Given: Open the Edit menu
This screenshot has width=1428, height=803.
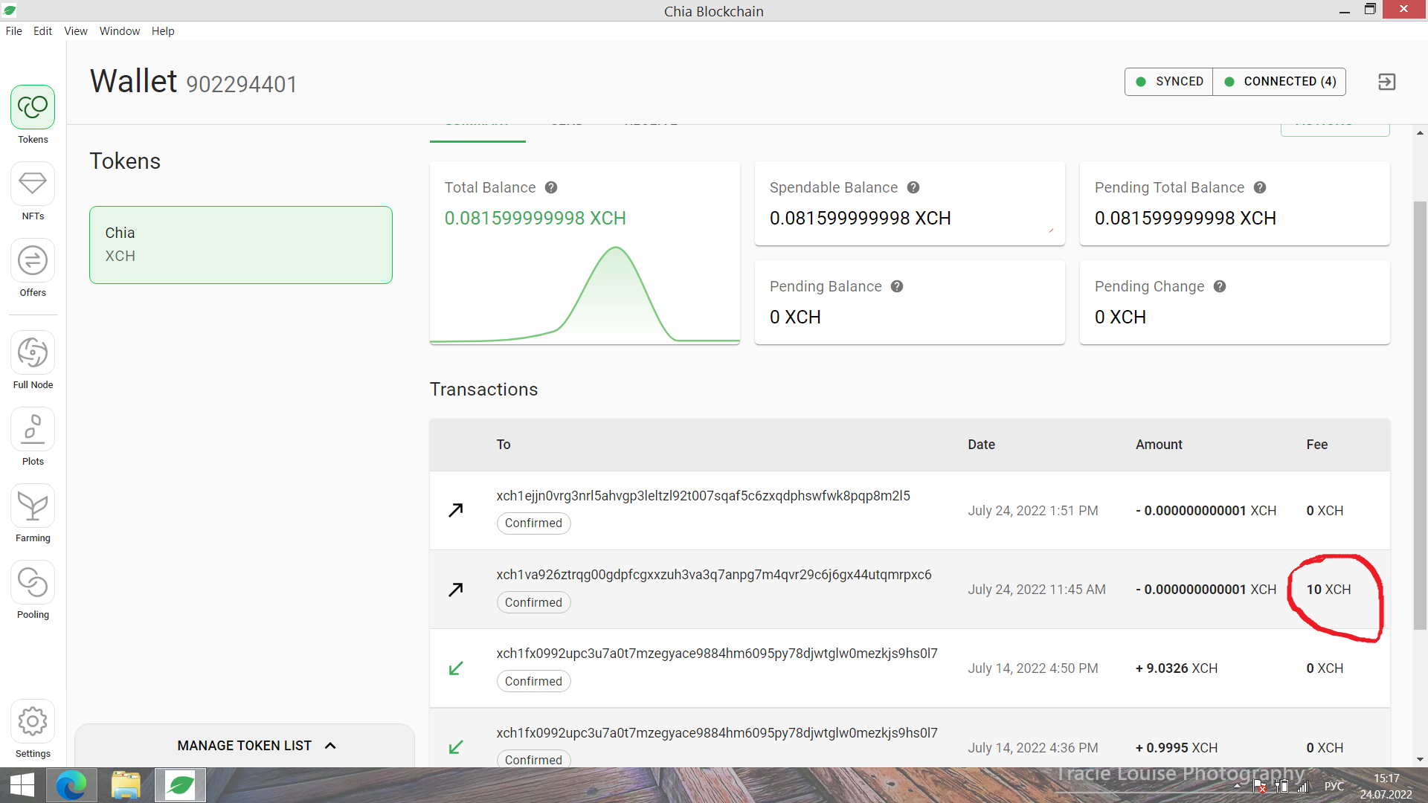Looking at the screenshot, I should pyautogui.click(x=42, y=31).
